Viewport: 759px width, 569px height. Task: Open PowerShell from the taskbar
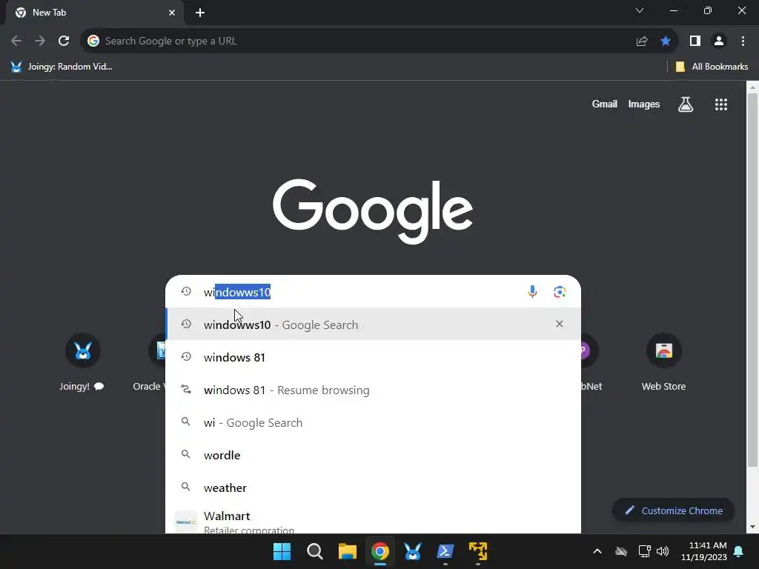click(x=445, y=551)
